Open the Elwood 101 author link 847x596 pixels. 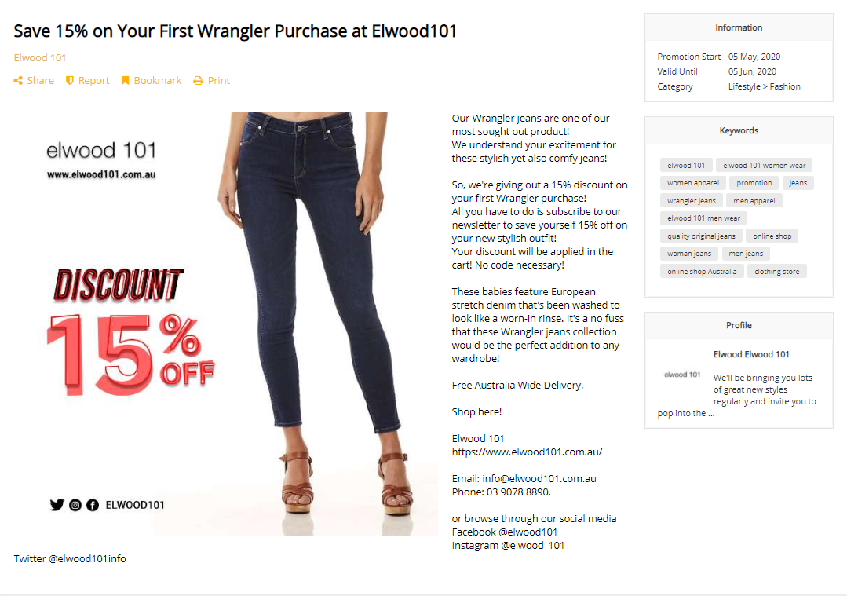40,58
